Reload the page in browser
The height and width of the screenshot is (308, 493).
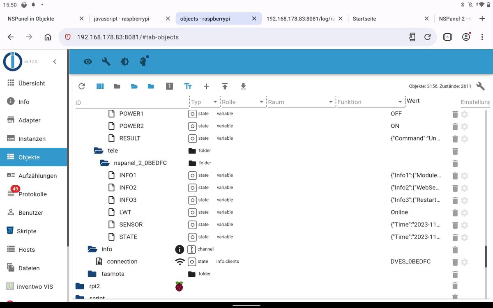[428, 37]
